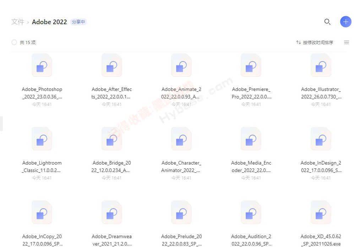Image resolution: width=354 pixels, height=247 pixels.
Task: Toggle the select-all circle beside 共 15 项
Action: tap(14, 42)
